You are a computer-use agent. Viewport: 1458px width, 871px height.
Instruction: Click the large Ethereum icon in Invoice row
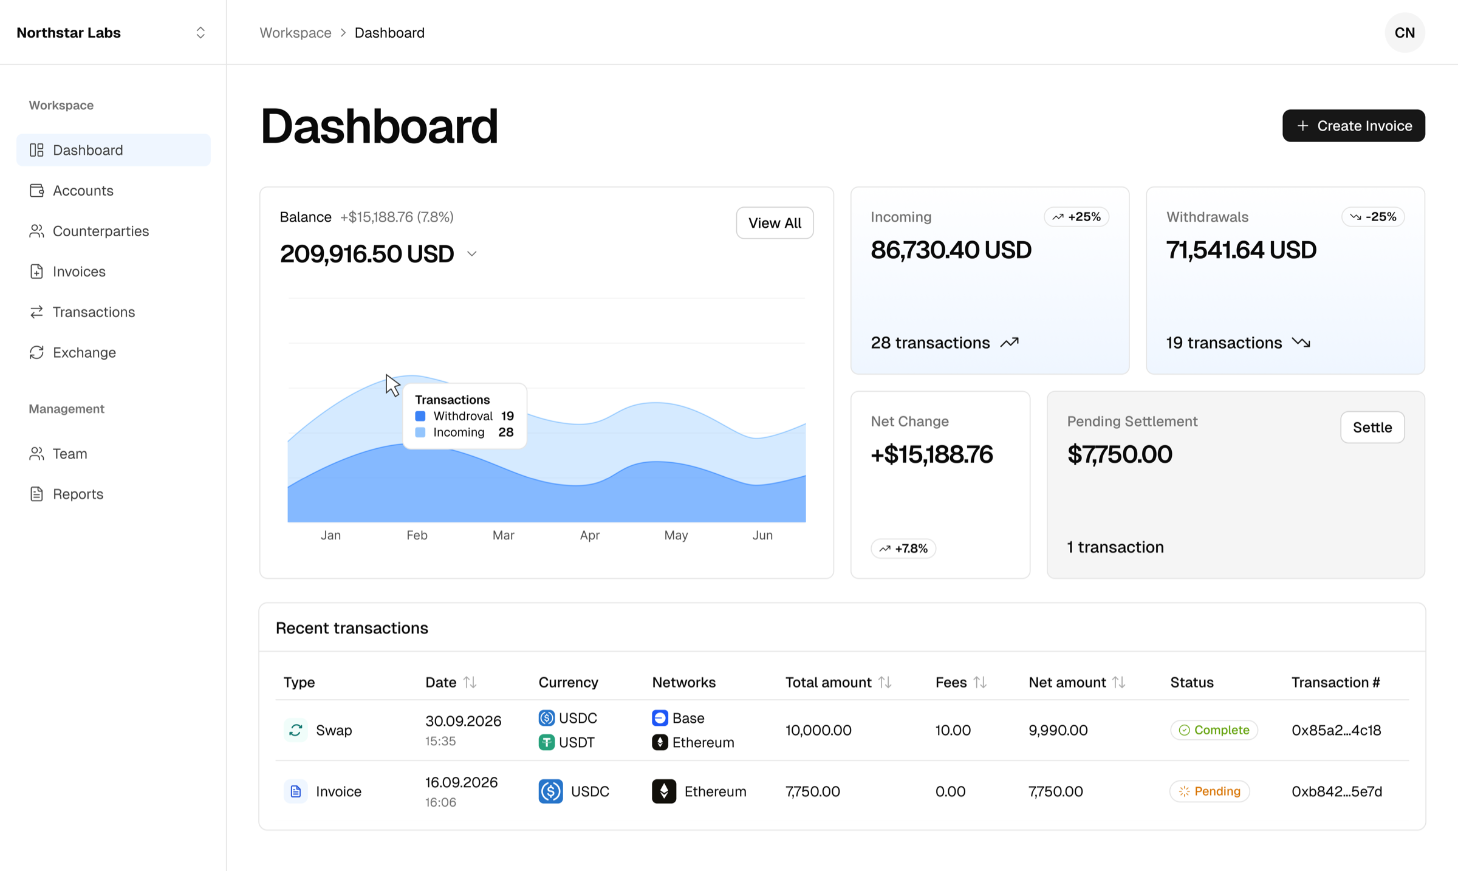tap(664, 791)
